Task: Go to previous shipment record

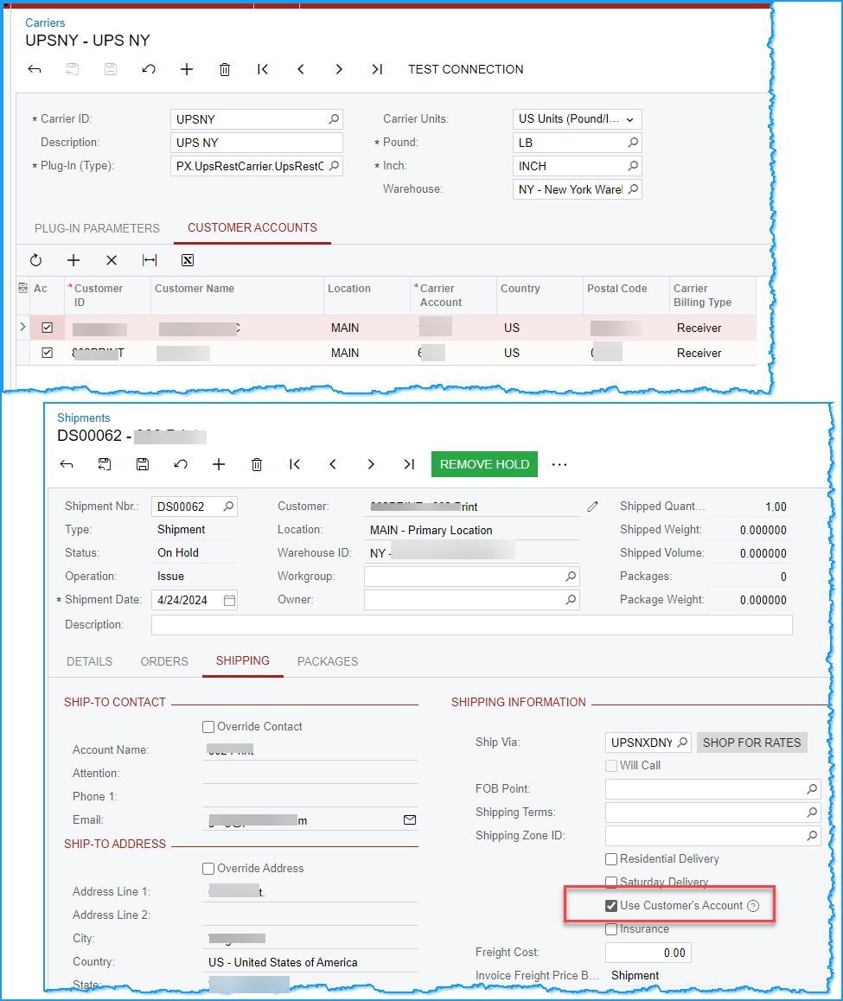Action: click(x=333, y=464)
